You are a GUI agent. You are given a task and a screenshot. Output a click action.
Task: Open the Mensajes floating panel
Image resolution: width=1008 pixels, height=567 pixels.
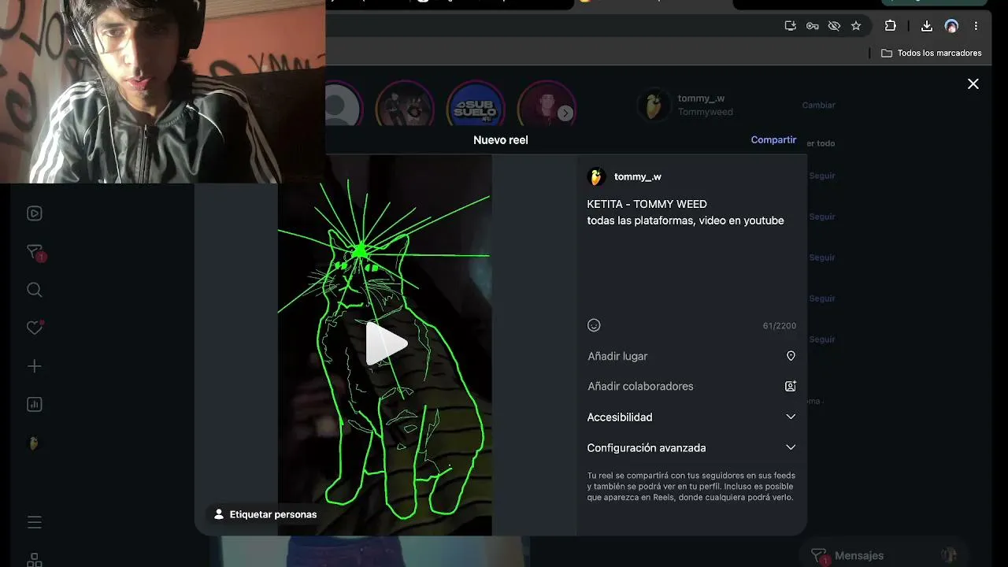coord(884,555)
